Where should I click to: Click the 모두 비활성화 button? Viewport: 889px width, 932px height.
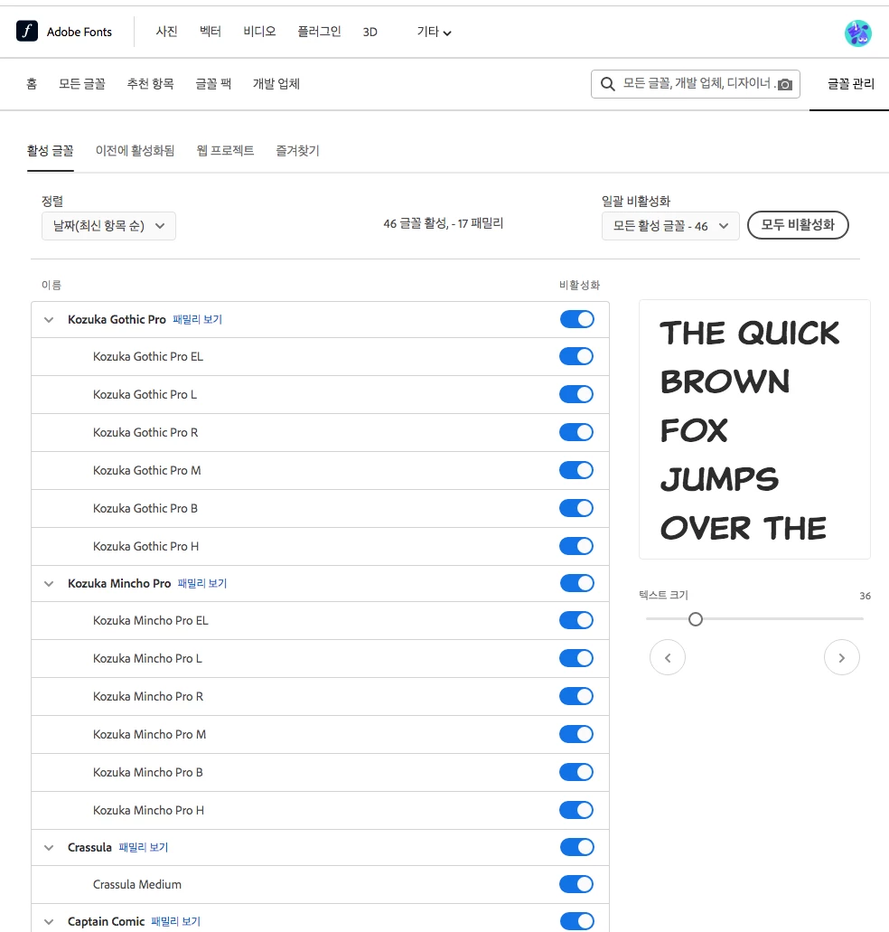pyautogui.click(x=798, y=225)
